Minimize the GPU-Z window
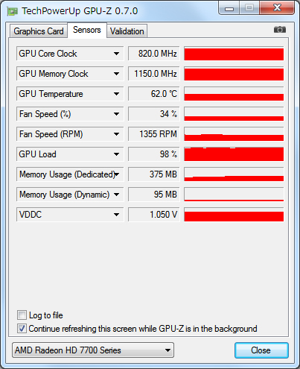The image size is (300, 369). 229,8
